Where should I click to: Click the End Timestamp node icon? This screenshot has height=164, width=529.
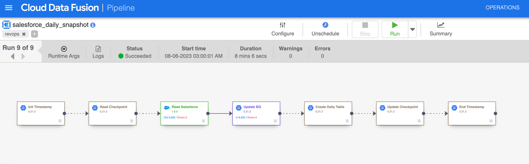pyautogui.click(x=454, y=108)
